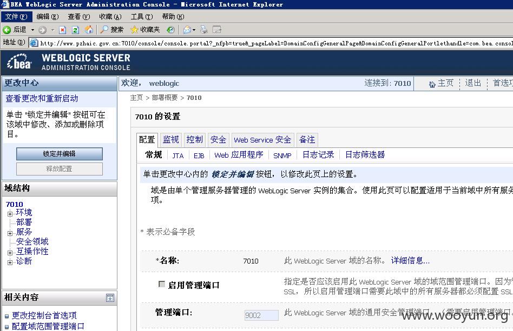This screenshot has width=513, height=331.
Task: Select the 常规 sub-tab
Action: coord(154,155)
